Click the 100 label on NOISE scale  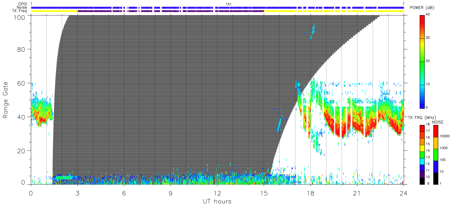point(443,160)
